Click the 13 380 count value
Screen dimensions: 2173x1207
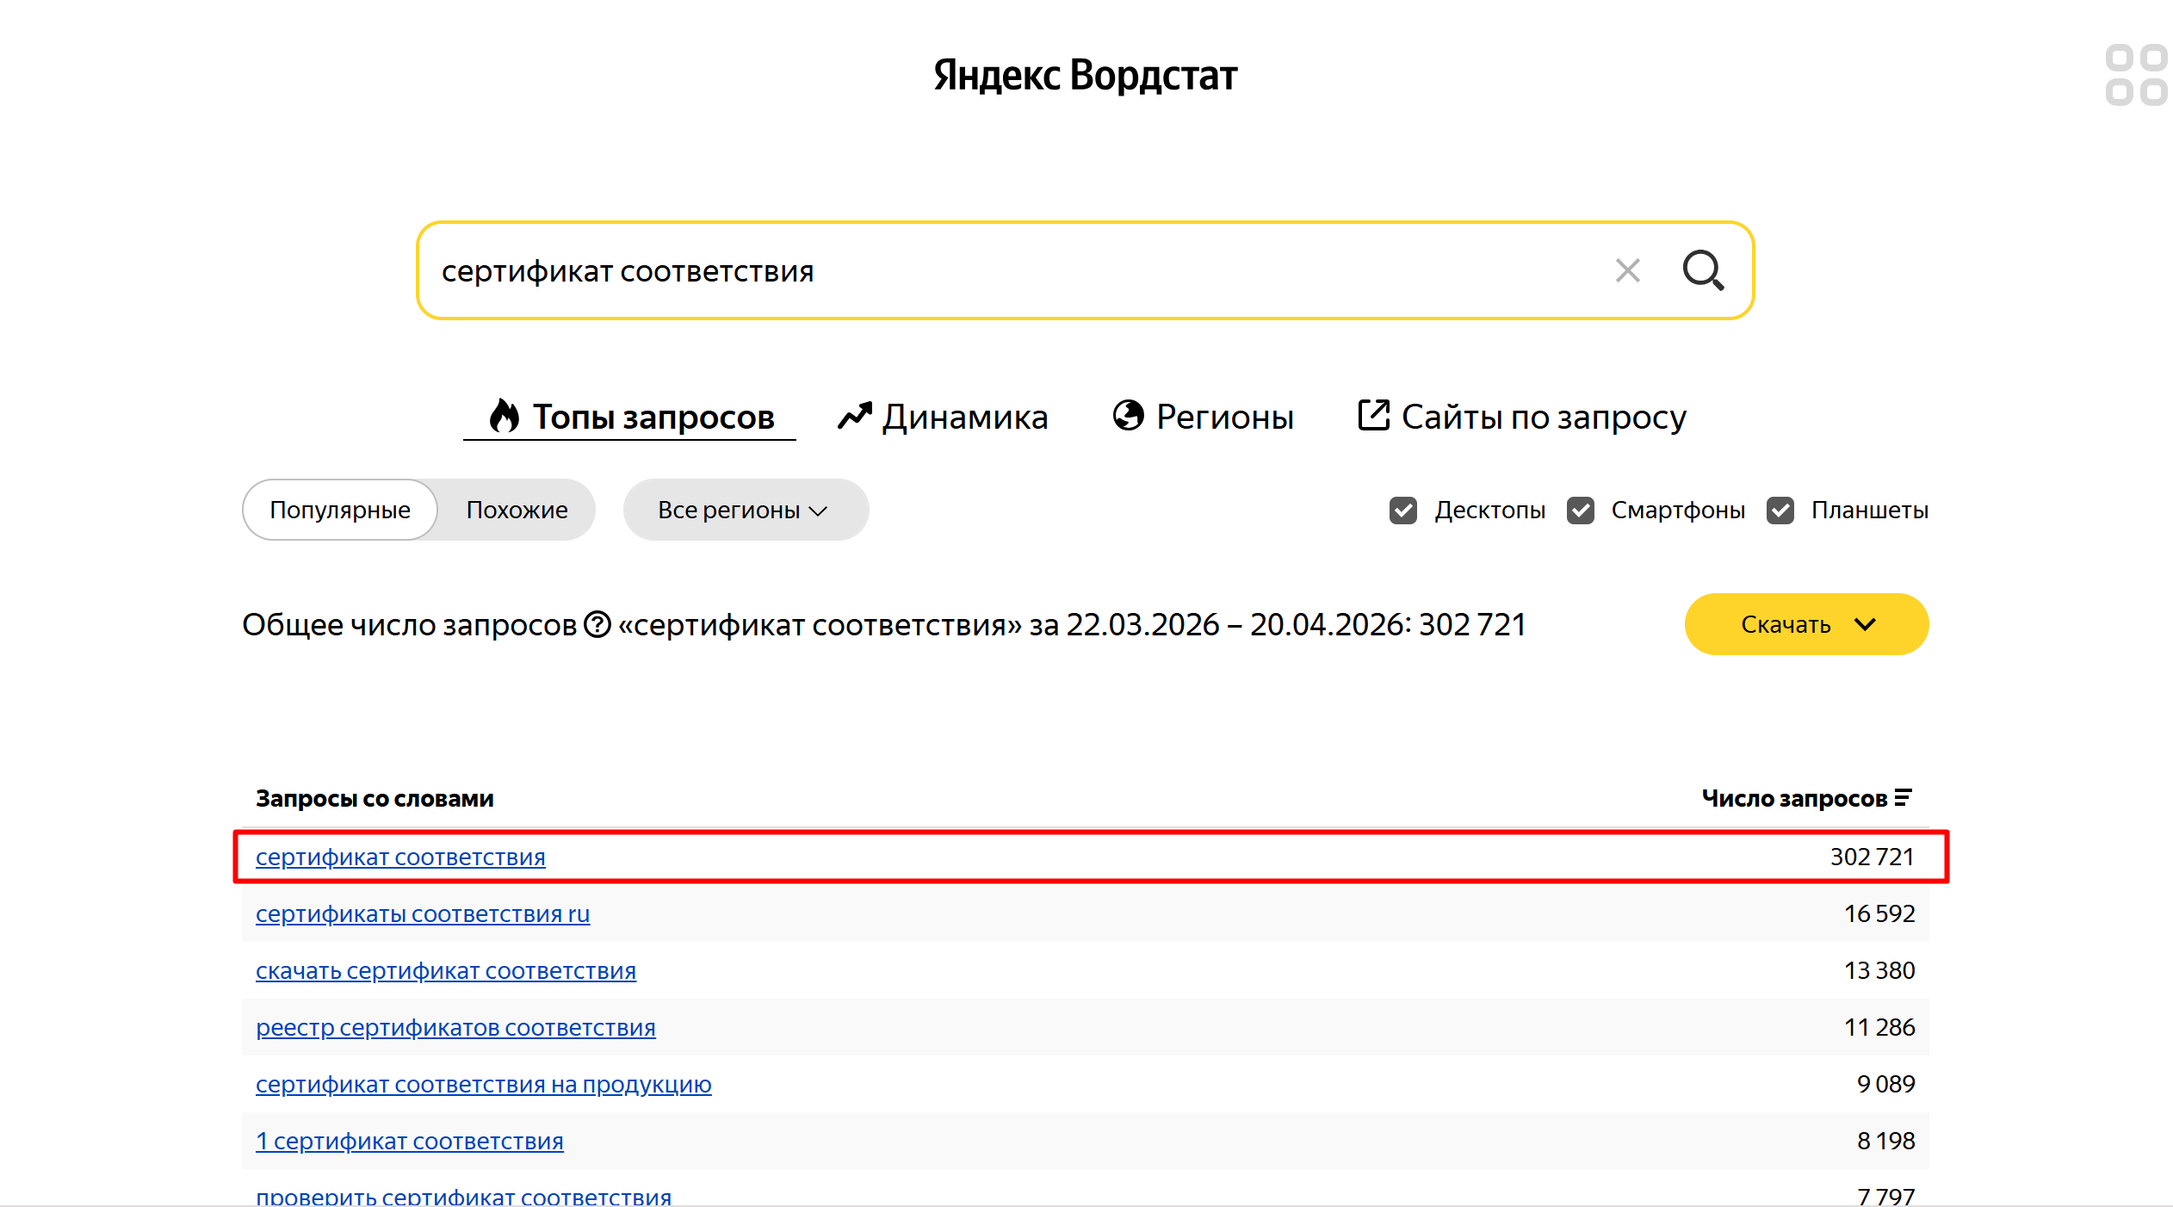[x=1879, y=970]
